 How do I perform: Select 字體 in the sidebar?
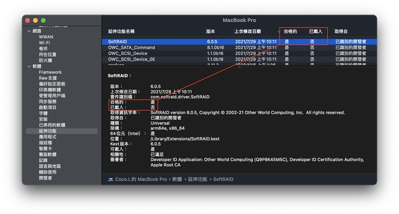[x=43, y=113]
